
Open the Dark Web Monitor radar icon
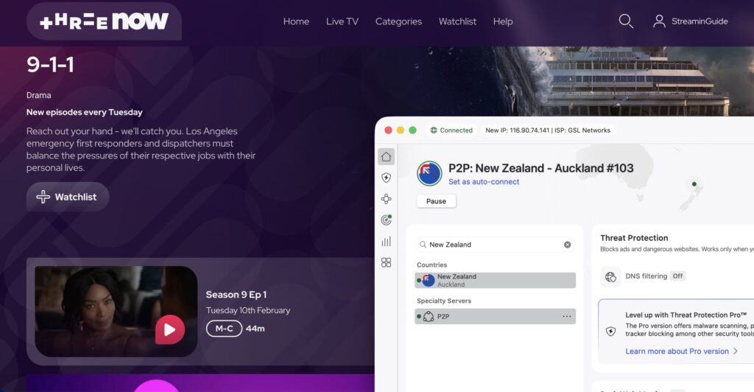coord(386,220)
